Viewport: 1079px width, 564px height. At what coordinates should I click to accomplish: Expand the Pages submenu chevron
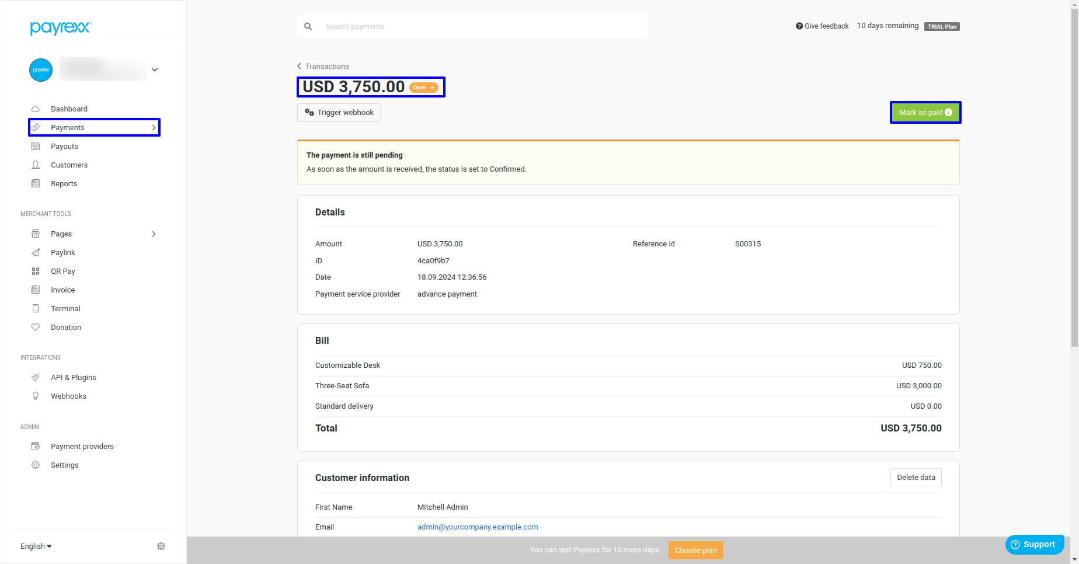coord(154,234)
